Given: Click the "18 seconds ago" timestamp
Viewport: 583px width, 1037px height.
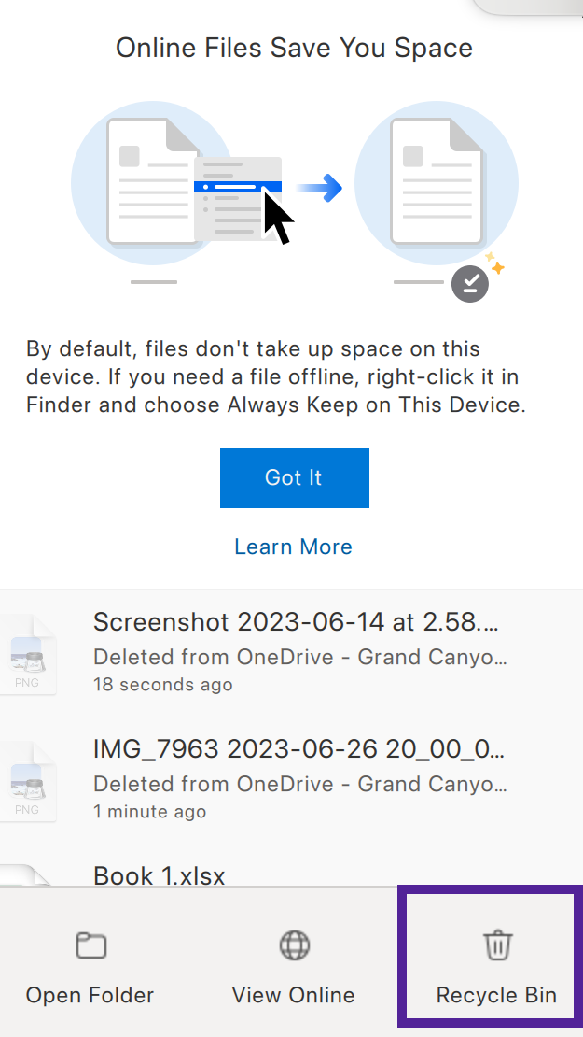Looking at the screenshot, I should click(162, 684).
